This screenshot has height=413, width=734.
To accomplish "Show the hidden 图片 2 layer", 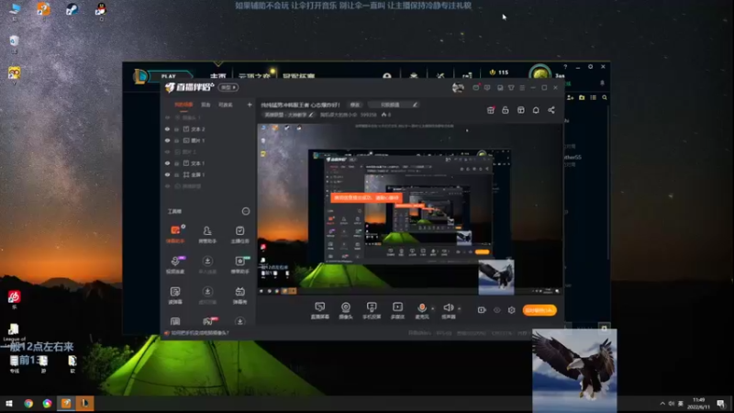I will (x=167, y=151).
